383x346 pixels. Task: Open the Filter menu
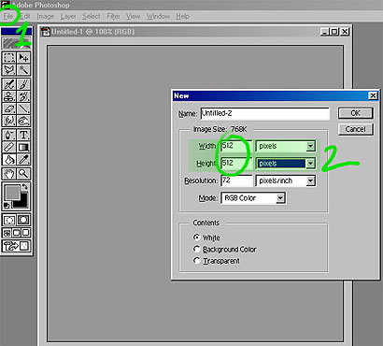point(113,16)
